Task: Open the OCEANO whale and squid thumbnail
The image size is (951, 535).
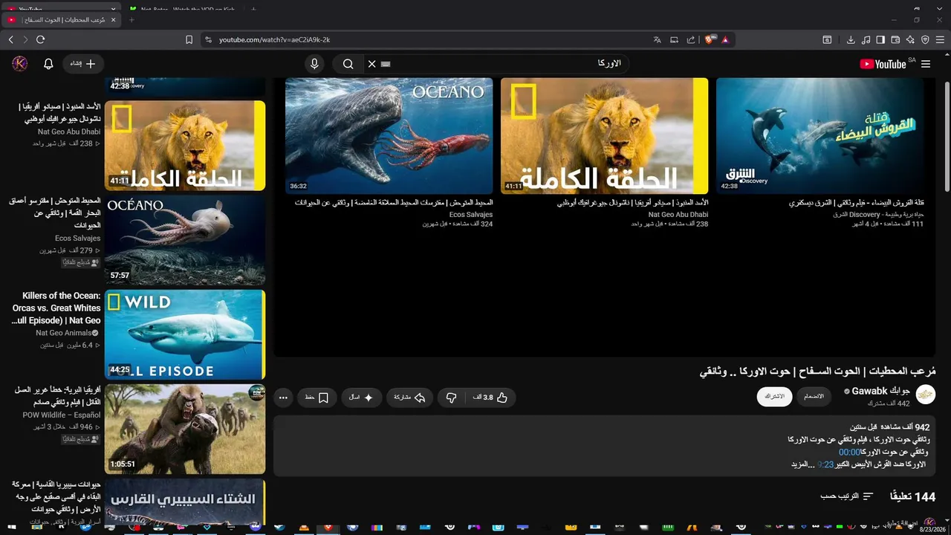Action: [x=389, y=136]
